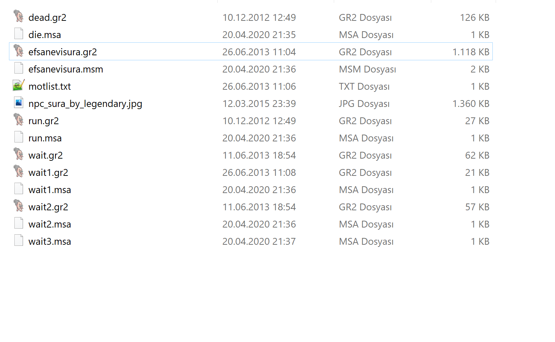Click the efsanevisura.gr2 file icon
Screen dimensions: 555x342
(x=19, y=51)
